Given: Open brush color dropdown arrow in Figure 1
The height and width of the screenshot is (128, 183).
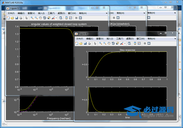Looking at the screenshot, I should coord(56,18).
